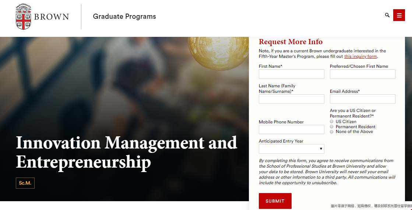The height and width of the screenshot is (210, 412).
Task: Open the search magnifier icon
Action: tap(387, 15)
